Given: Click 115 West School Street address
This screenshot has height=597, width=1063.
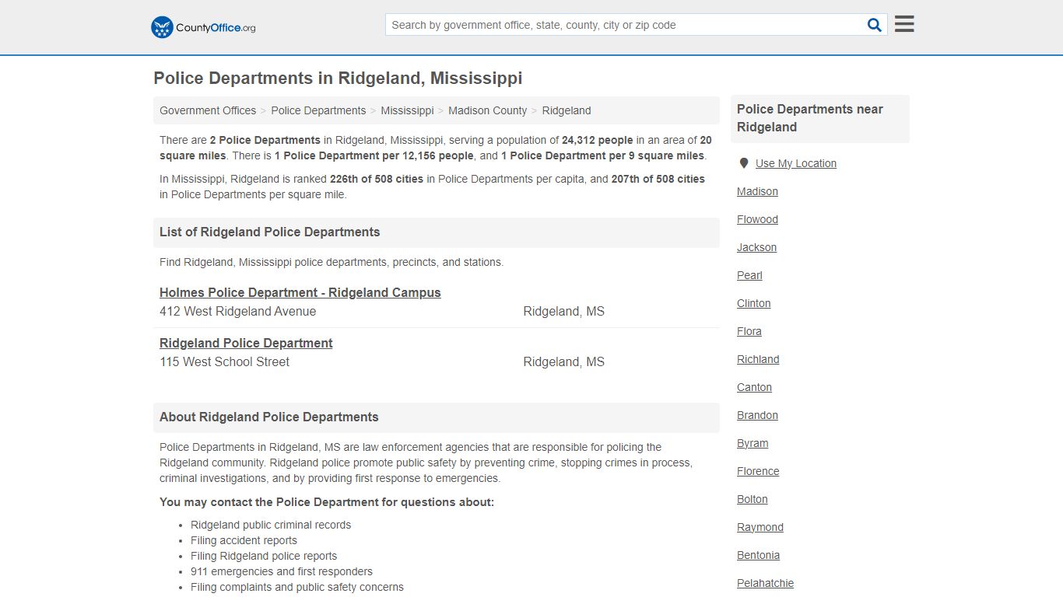Looking at the screenshot, I should [x=224, y=361].
